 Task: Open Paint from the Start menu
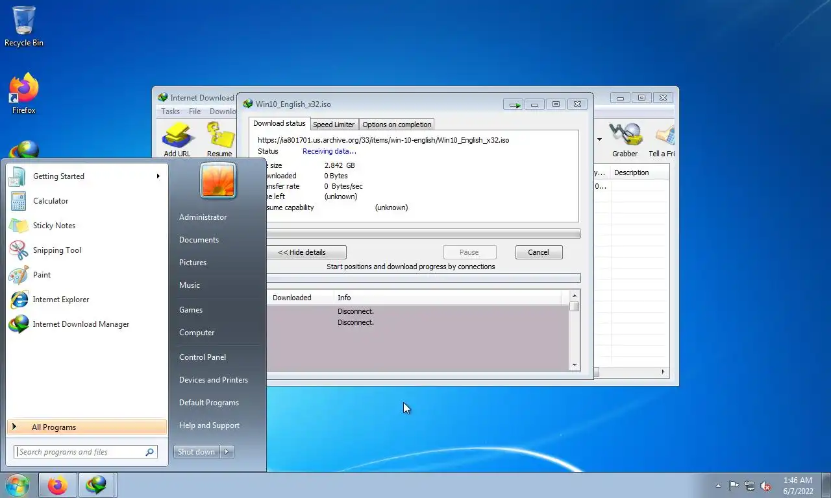[86, 275]
